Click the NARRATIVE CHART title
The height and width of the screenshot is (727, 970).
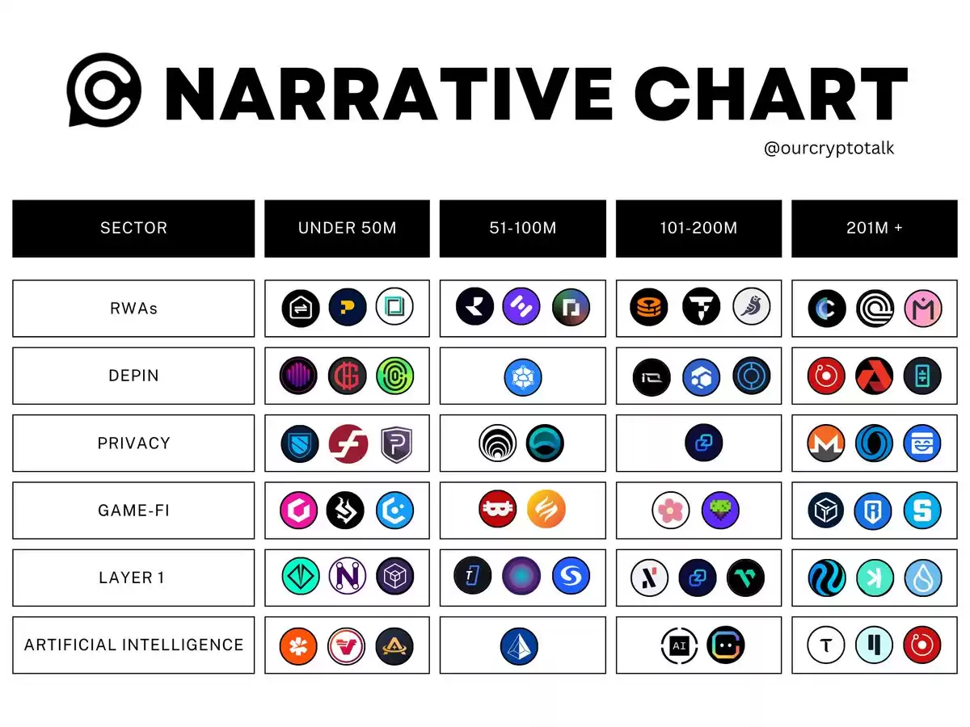click(535, 93)
